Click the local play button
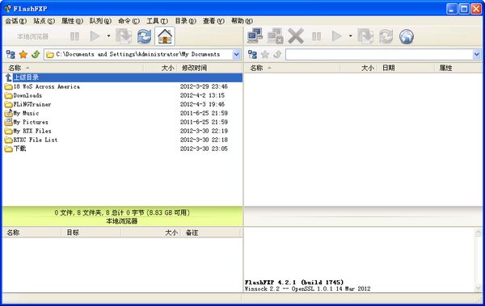485x306 pixels. (95, 36)
